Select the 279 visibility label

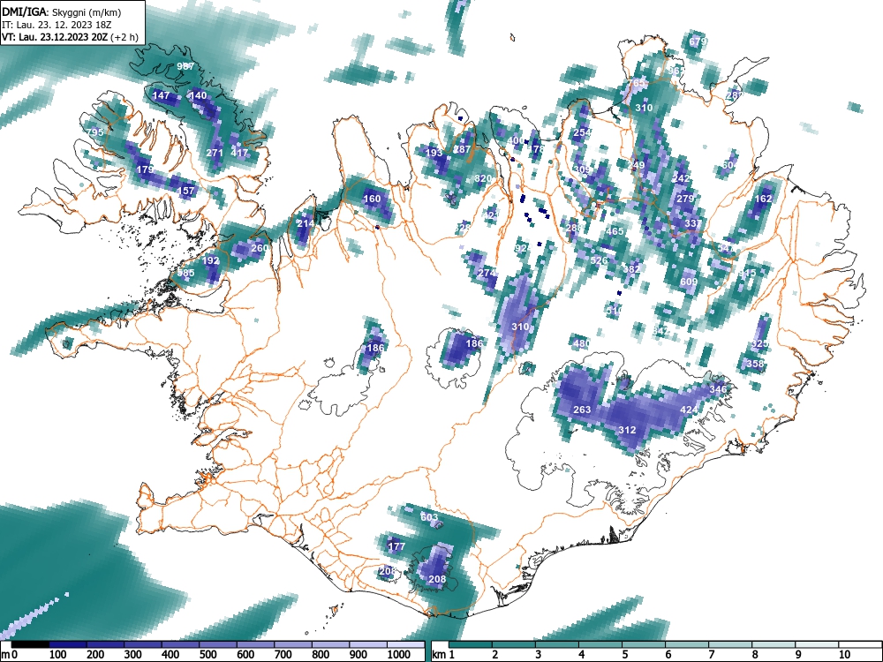[685, 199]
